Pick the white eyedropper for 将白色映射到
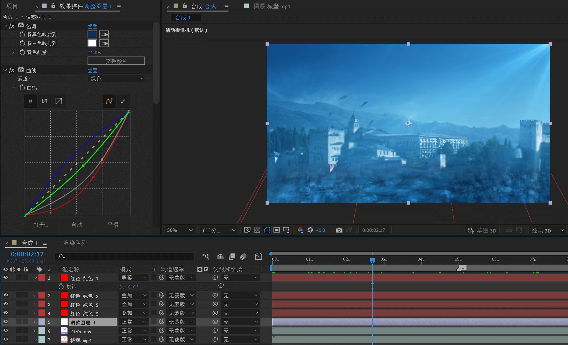 point(104,43)
